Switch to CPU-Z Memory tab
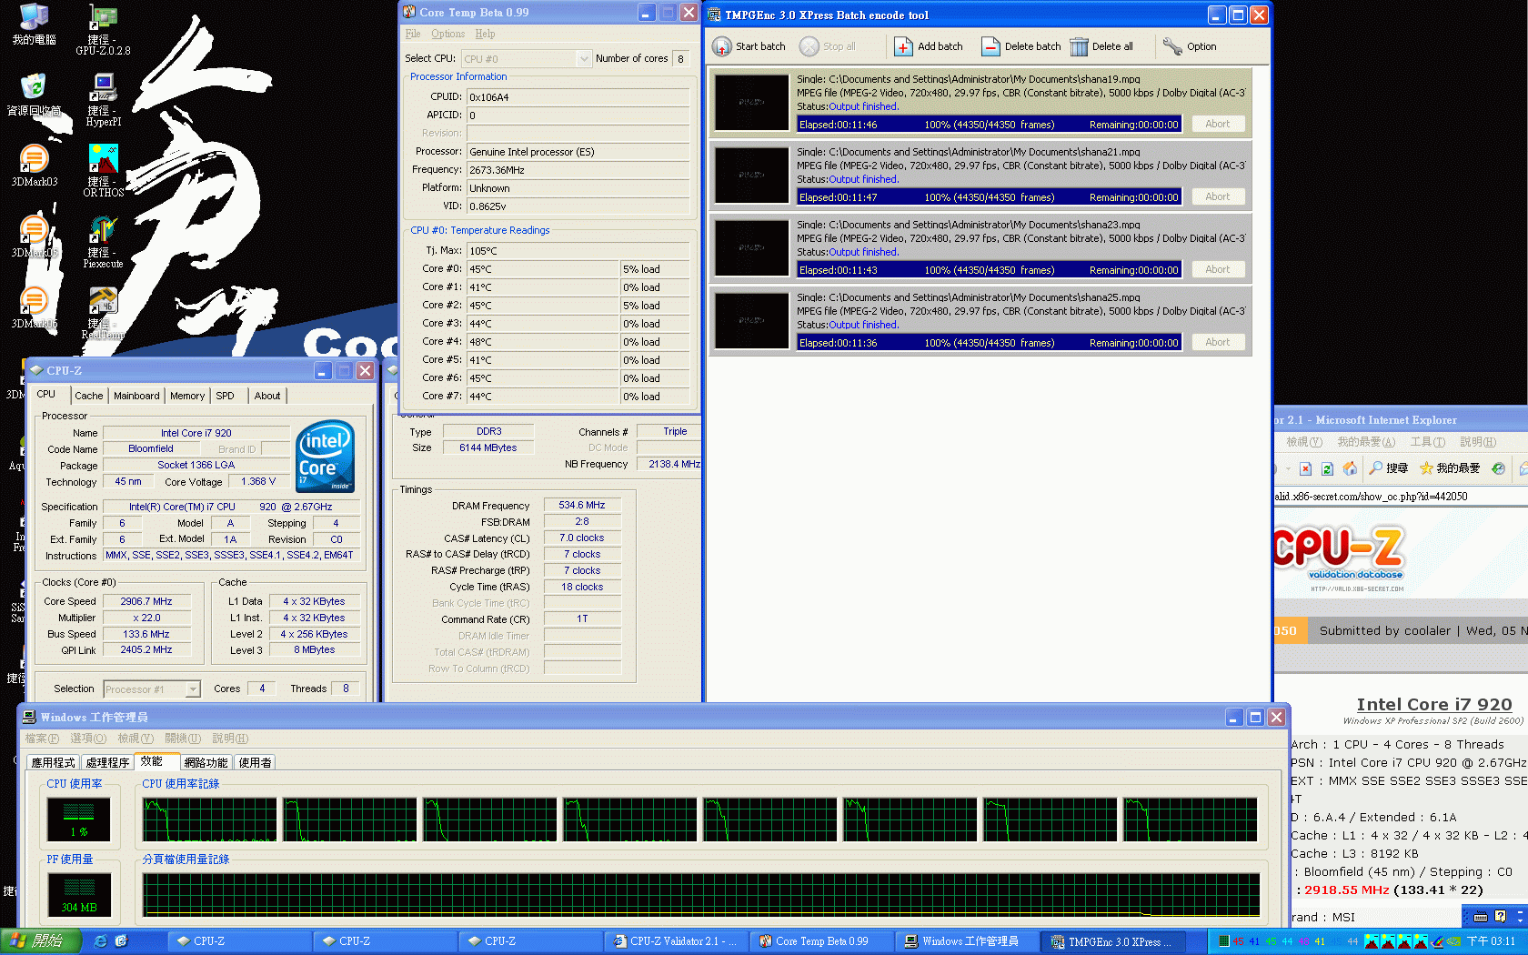This screenshot has height=955, width=1528. pyautogui.click(x=187, y=396)
